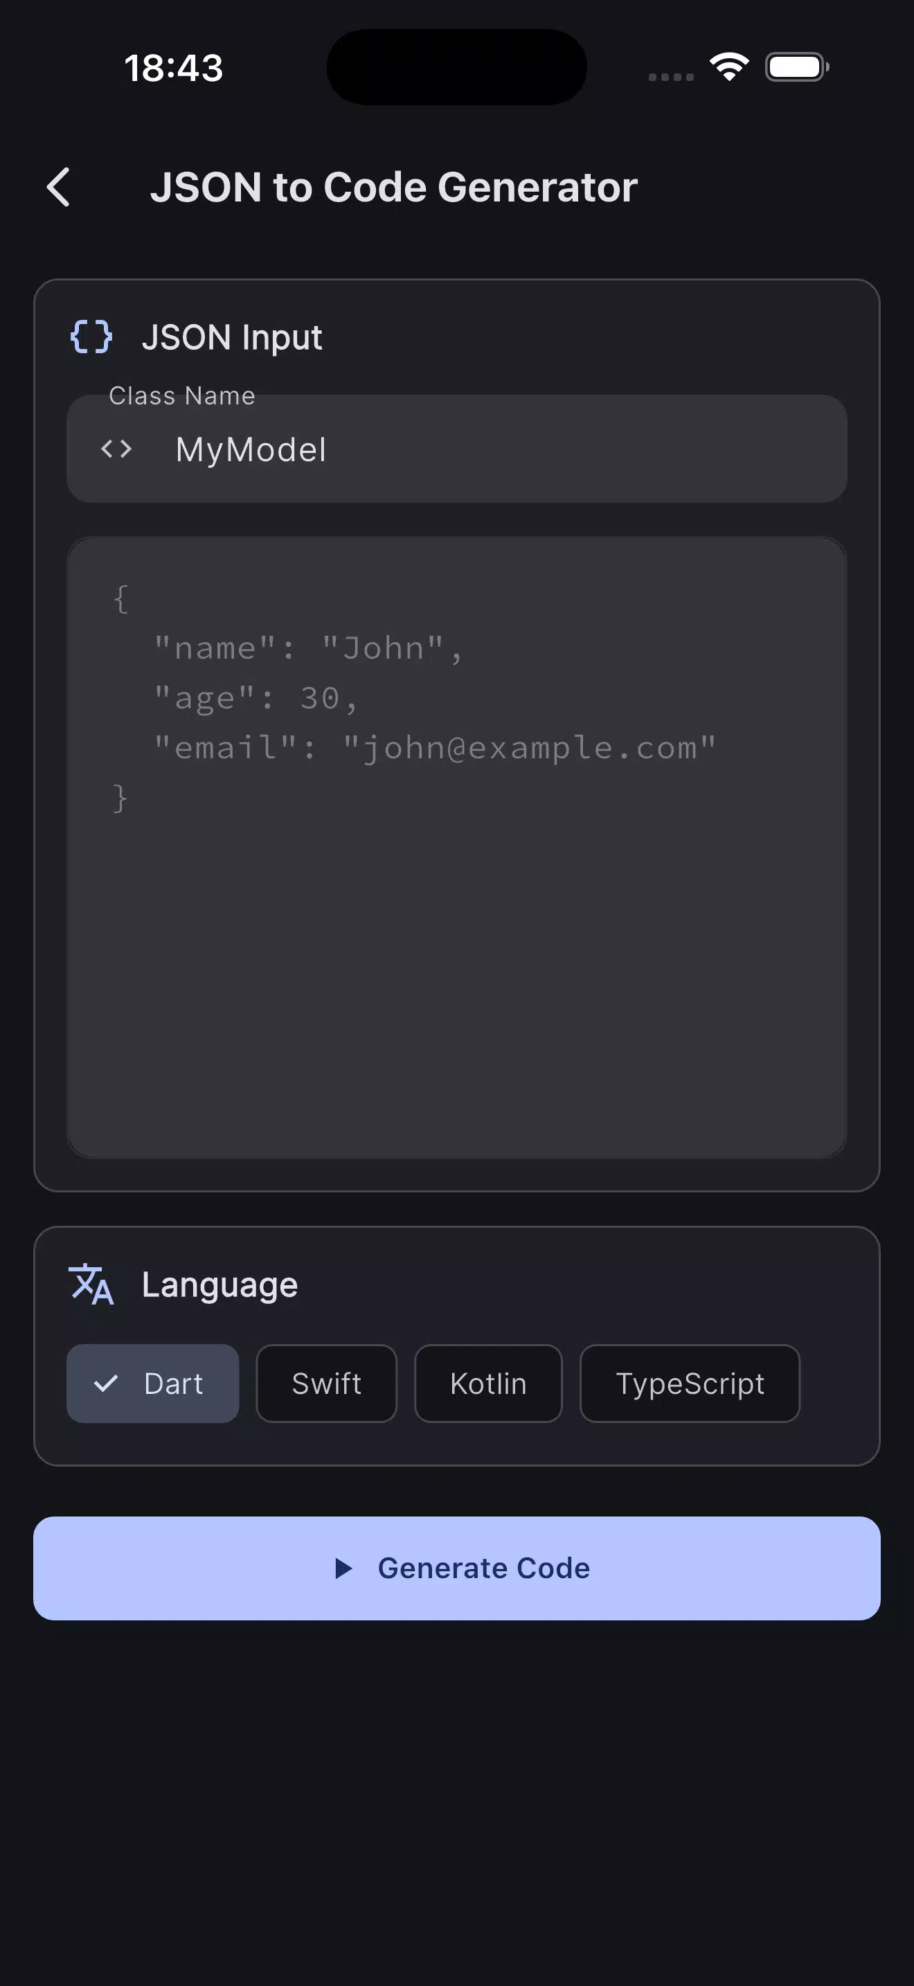Select the Kotlin language chip
Image resolution: width=914 pixels, height=1986 pixels.
489,1384
